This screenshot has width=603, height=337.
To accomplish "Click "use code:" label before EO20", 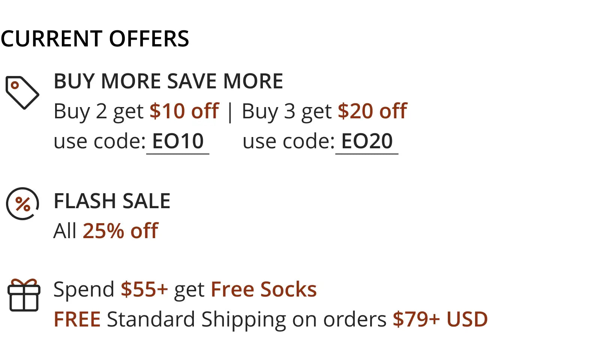I will [288, 142].
